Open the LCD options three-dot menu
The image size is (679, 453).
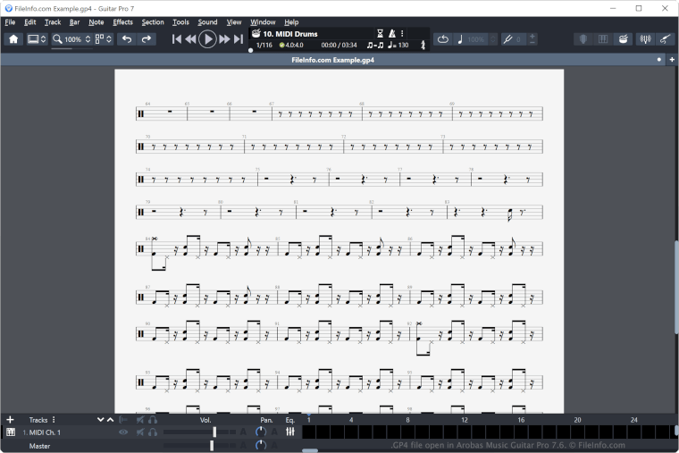402,33
